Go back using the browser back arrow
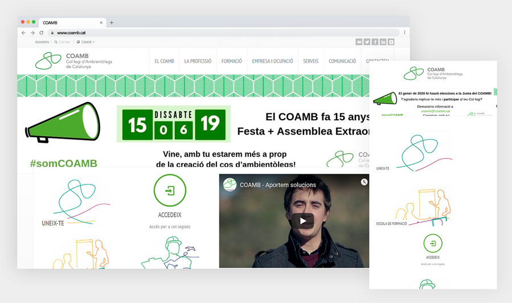The width and height of the screenshot is (512, 303). [x=23, y=32]
